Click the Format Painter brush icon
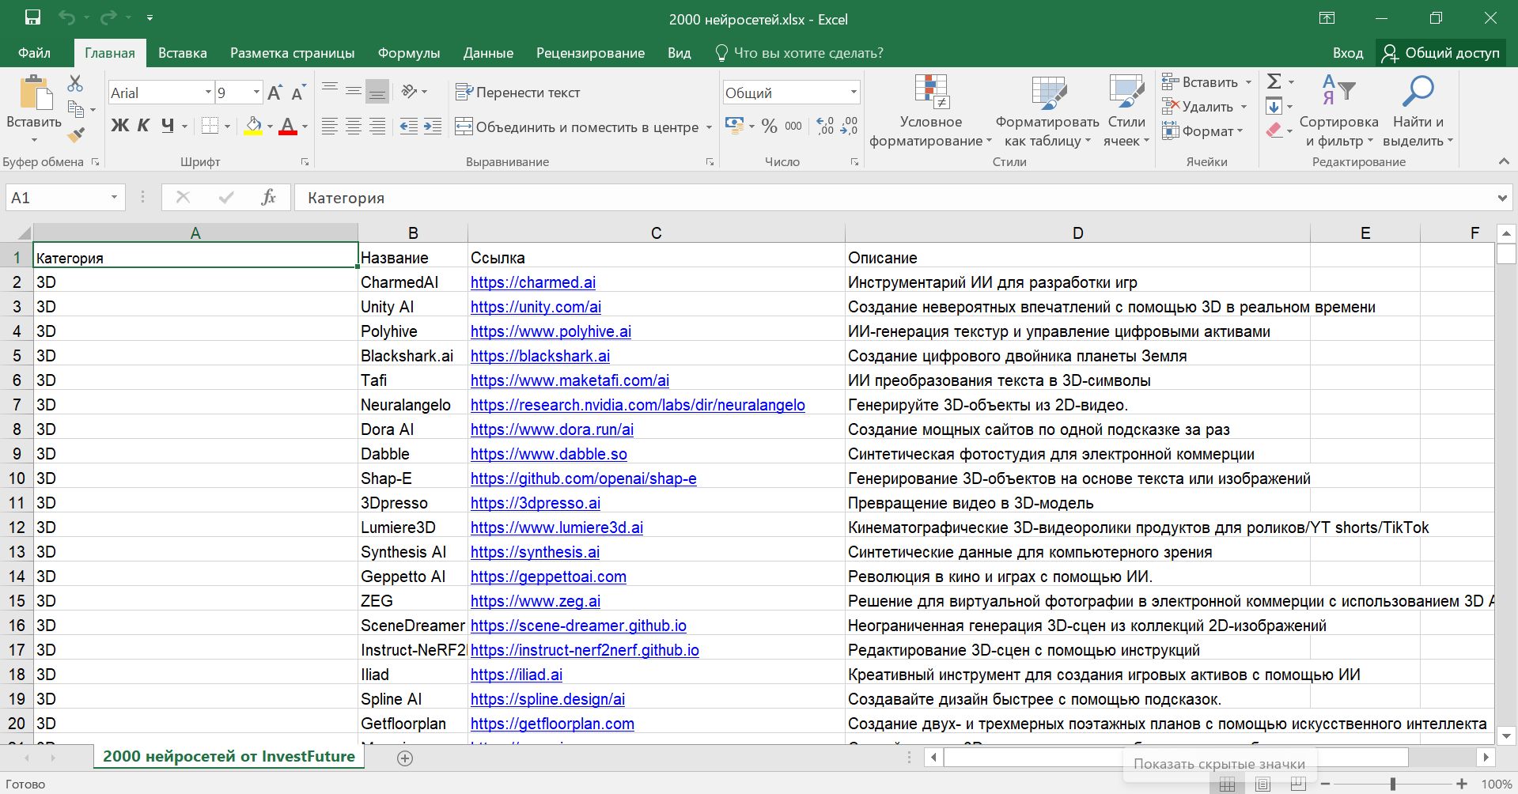1518x794 pixels. click(76, 135)
